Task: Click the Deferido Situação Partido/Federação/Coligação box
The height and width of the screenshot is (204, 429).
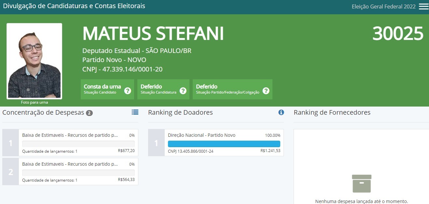Action: [x=228, y=89]
